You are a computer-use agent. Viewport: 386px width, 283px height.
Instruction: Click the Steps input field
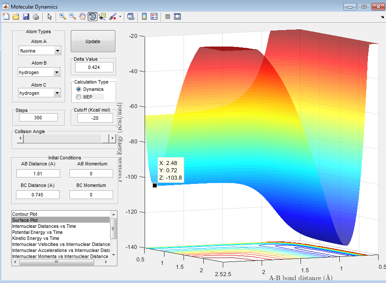38,118
